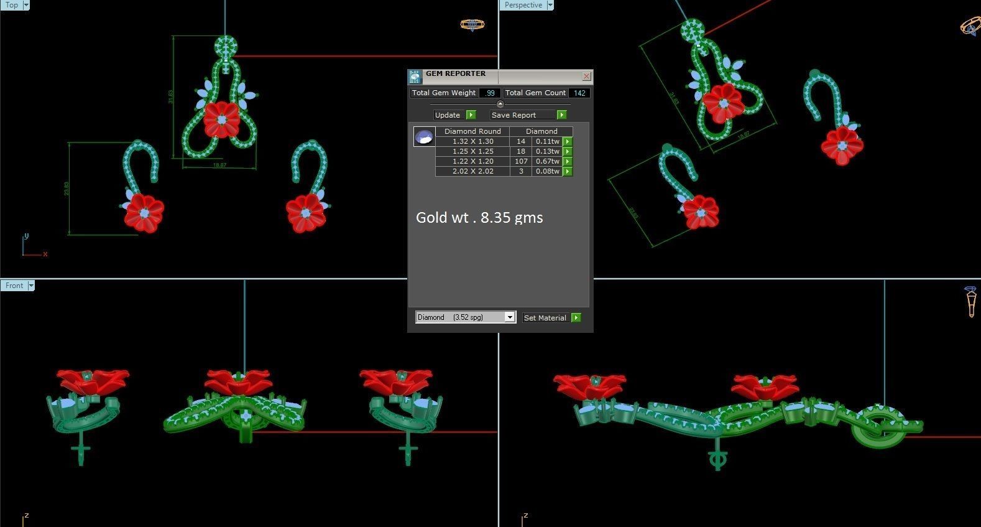Click the "0.67tw" weight cell
The image size is (981, 527).
548,162
